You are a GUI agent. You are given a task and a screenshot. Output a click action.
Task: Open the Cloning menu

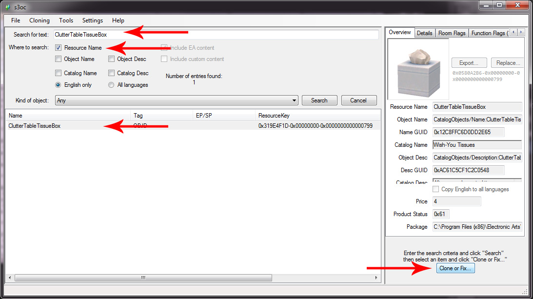(x=39, y=20)
